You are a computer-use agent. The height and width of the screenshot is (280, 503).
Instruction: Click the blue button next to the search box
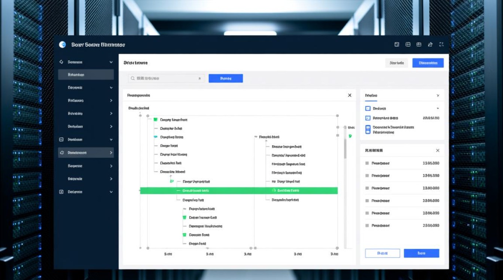225,78
